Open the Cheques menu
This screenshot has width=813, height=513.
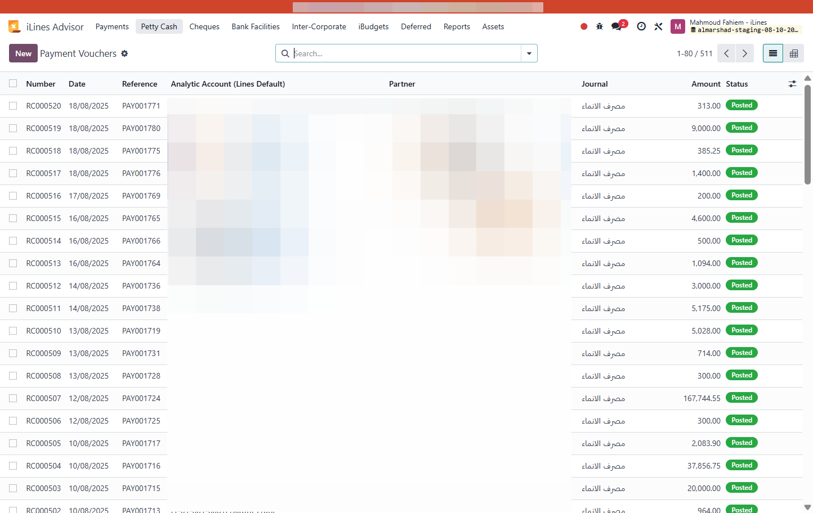204,26
